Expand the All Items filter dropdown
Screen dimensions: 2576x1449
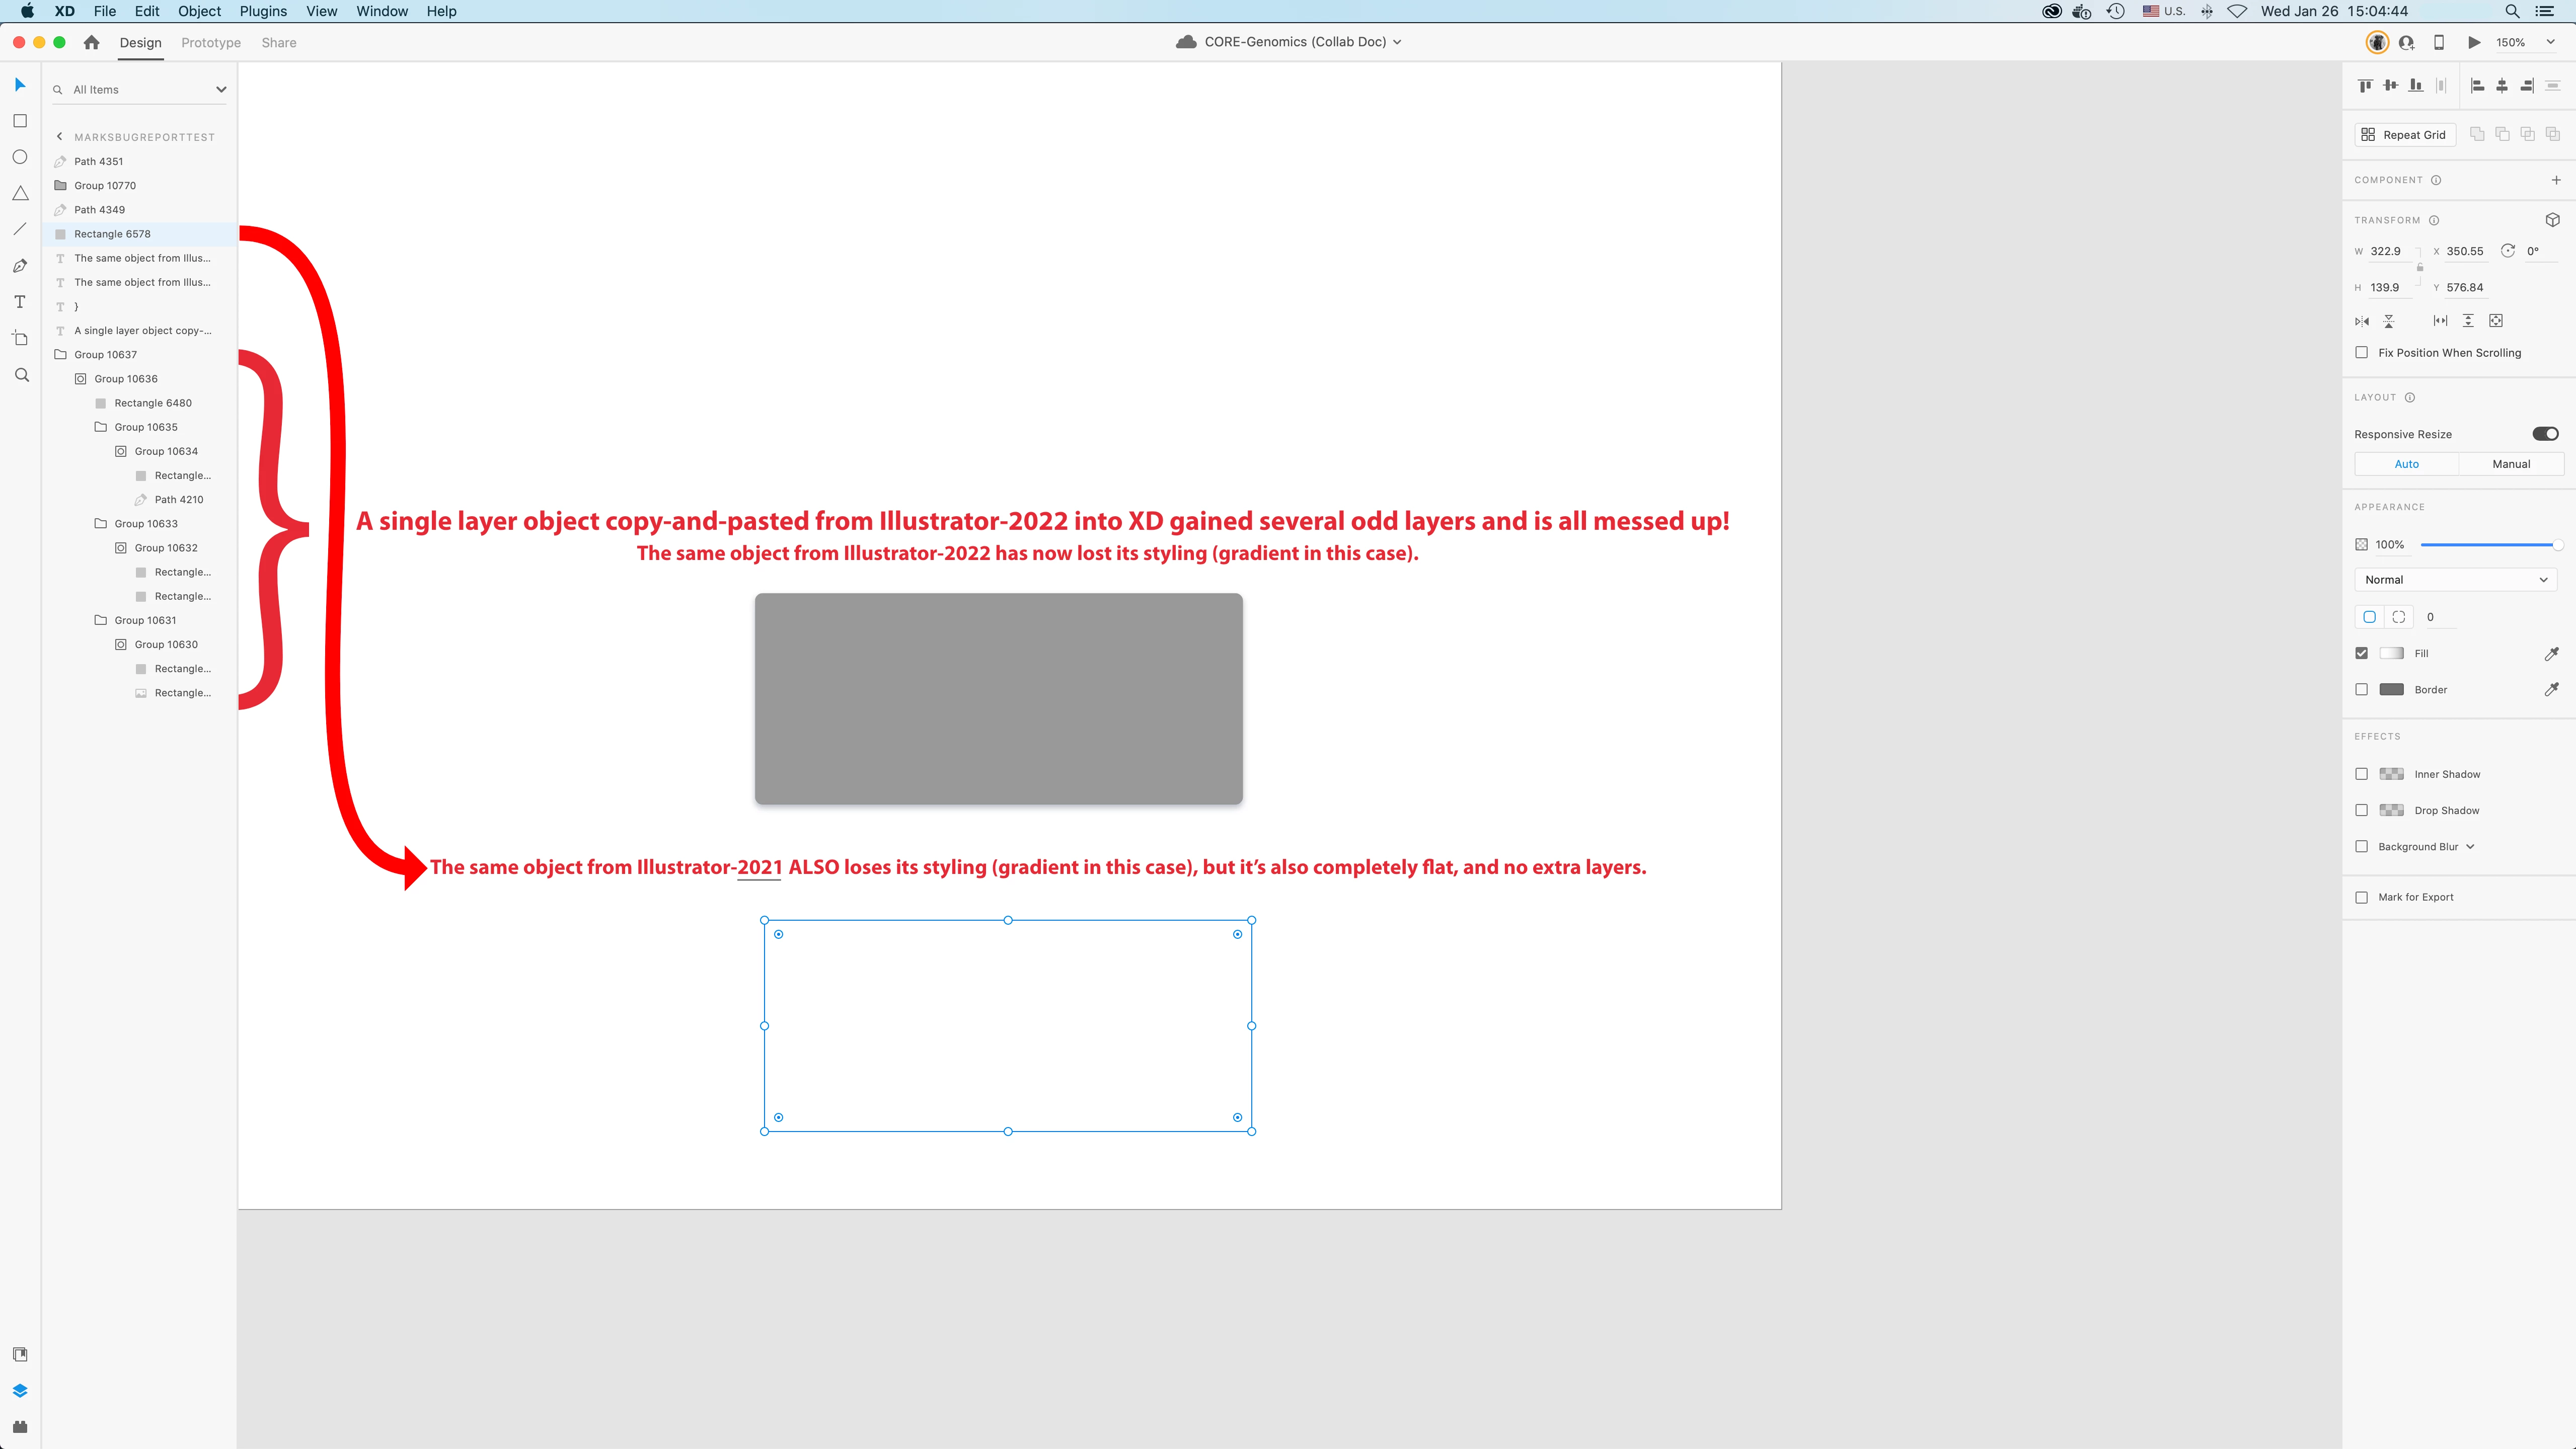(221, 90)
